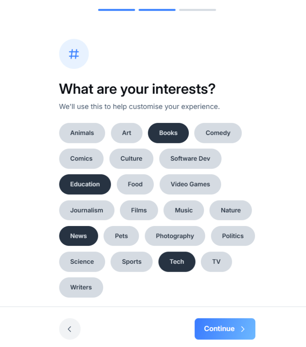Click the hashtag icon above the heading
The image size is (306, 347).
74,54
